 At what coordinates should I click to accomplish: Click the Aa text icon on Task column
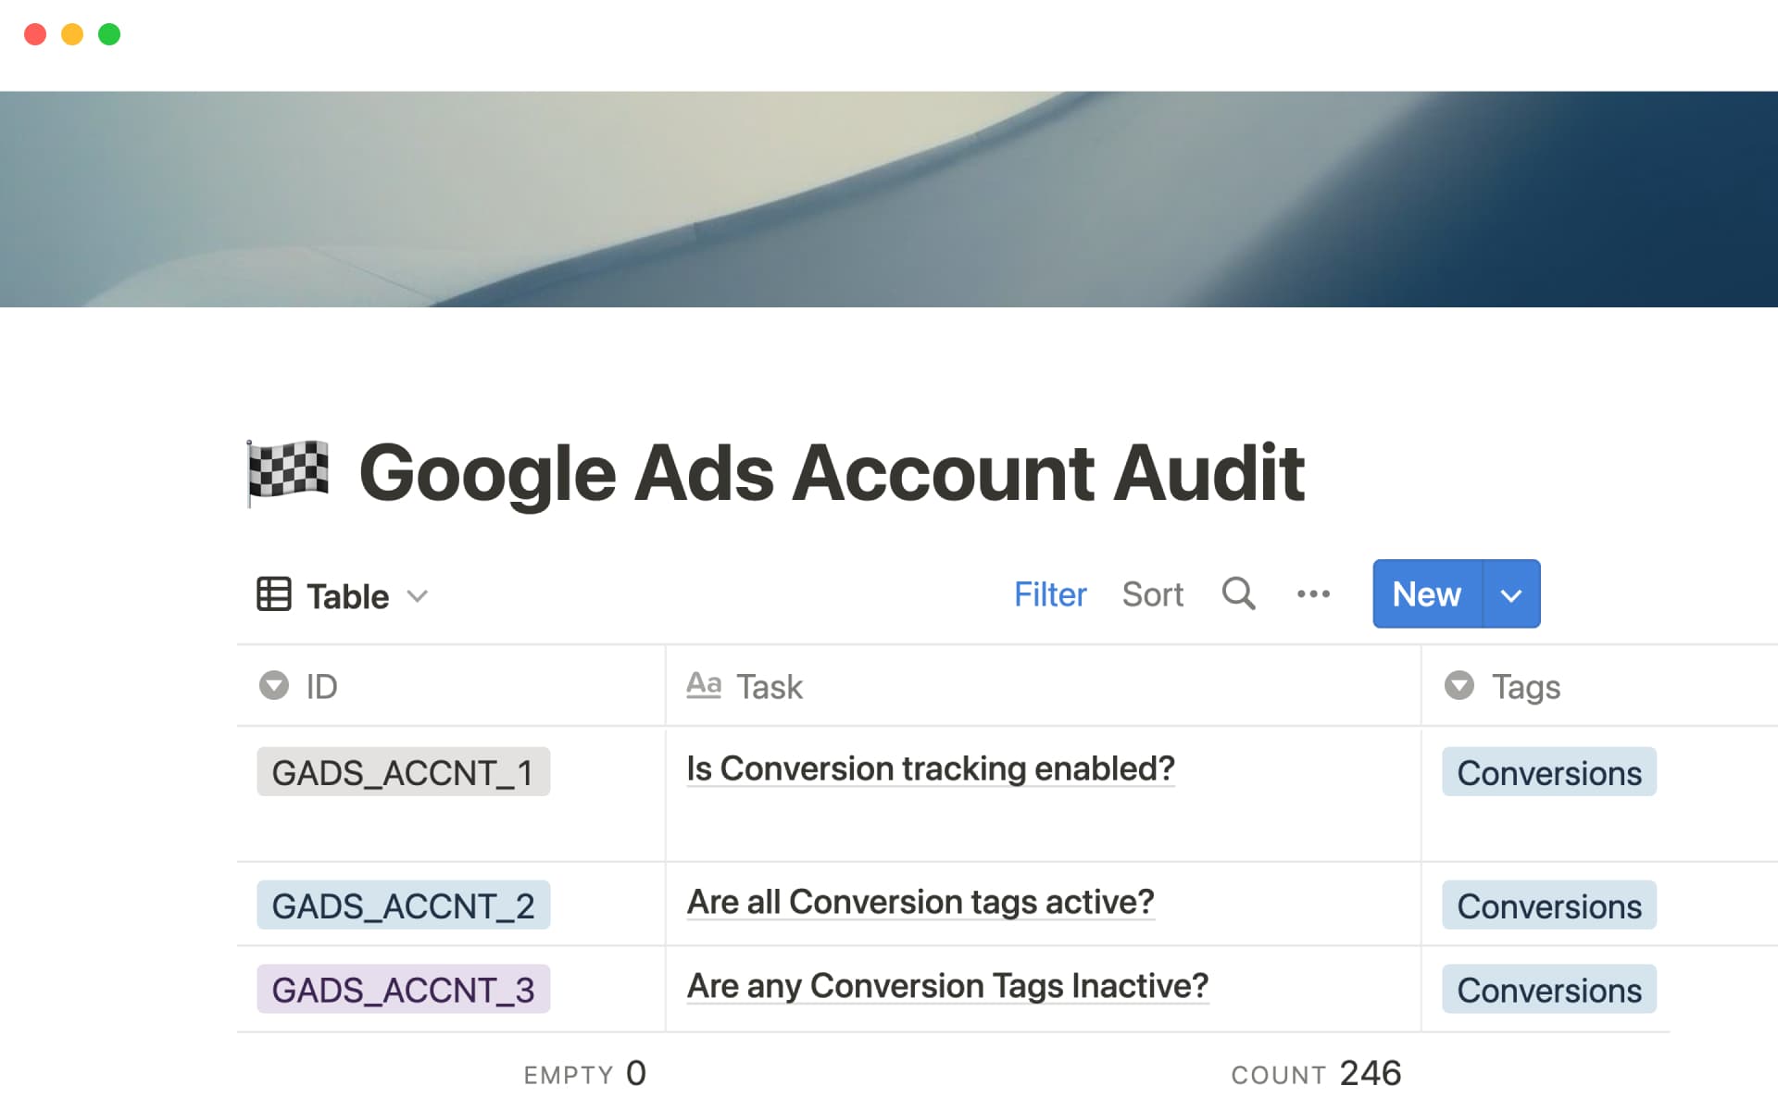(704, 685)
